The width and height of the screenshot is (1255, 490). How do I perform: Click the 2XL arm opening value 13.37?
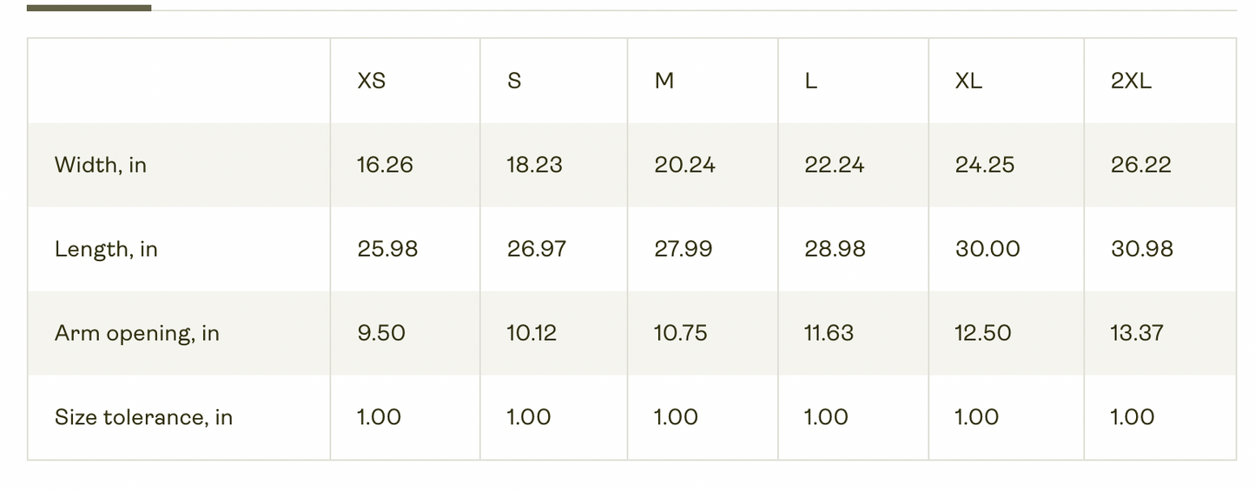(1137, 333)
